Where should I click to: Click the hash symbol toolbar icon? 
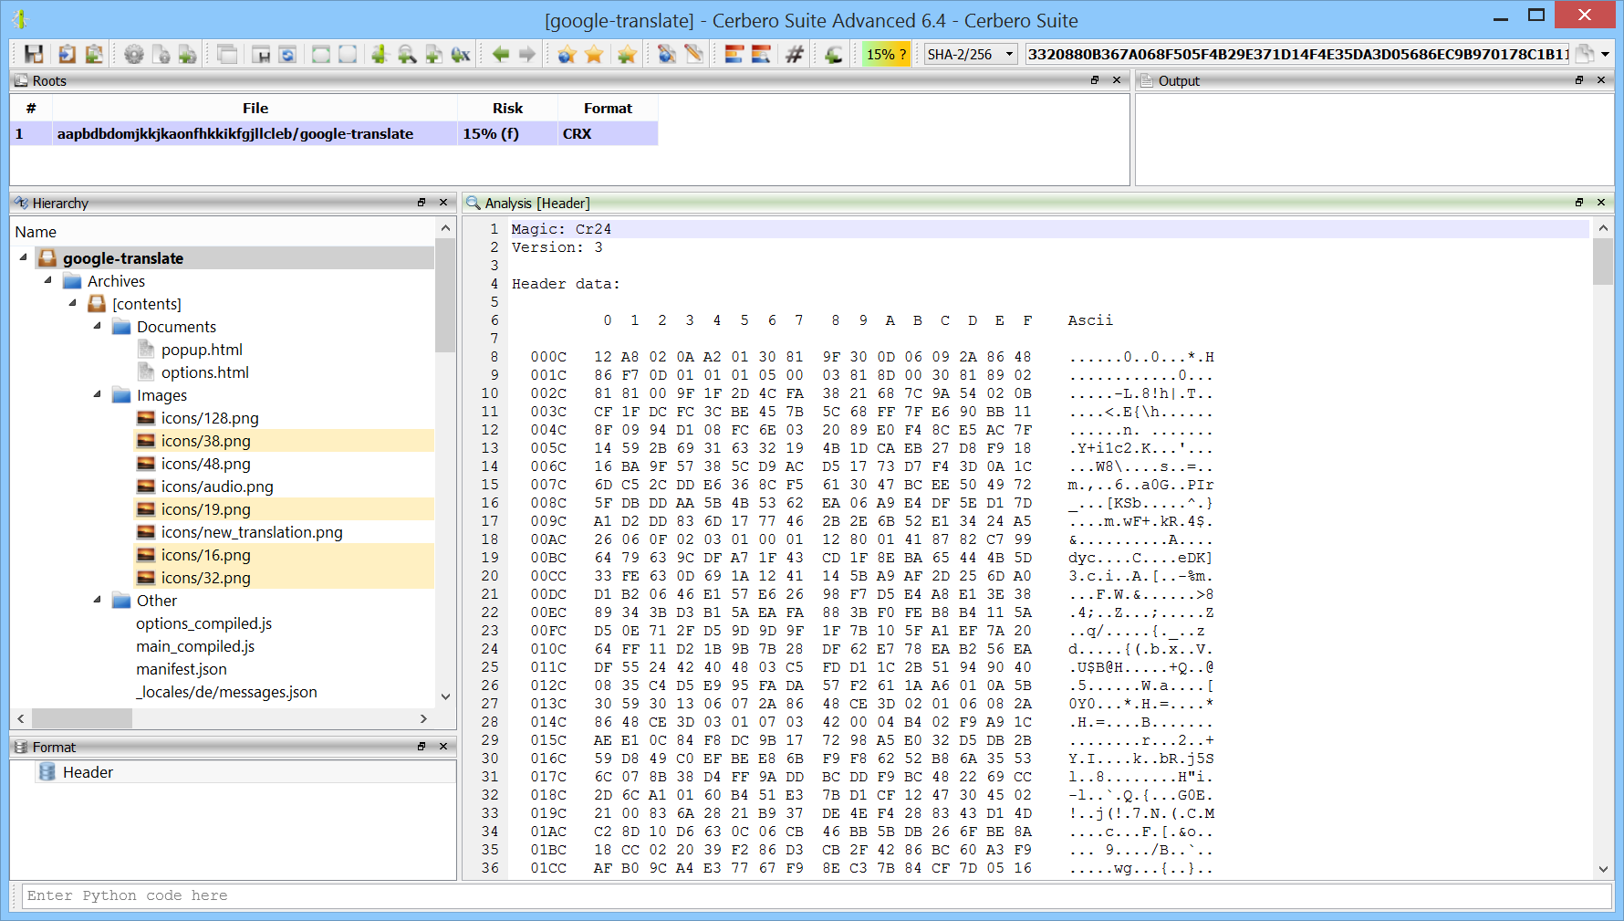[795, 55]
